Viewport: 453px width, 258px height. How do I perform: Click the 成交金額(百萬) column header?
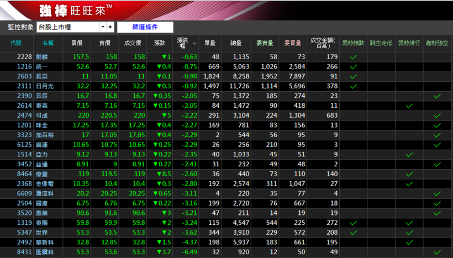[323, 43]
